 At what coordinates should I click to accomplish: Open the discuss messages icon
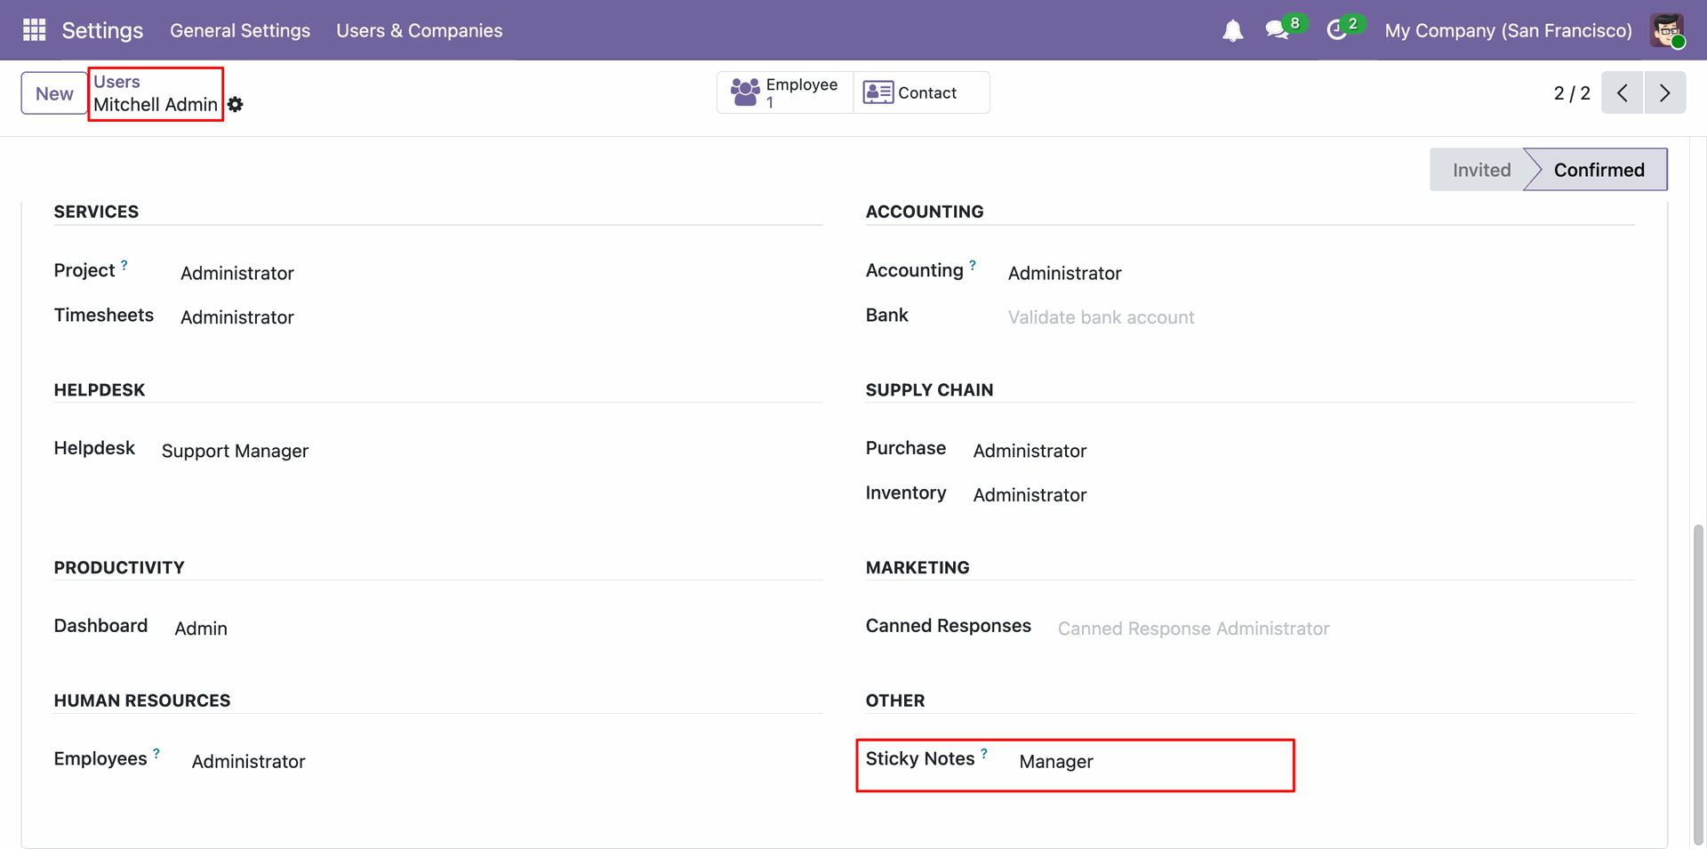1278,30
